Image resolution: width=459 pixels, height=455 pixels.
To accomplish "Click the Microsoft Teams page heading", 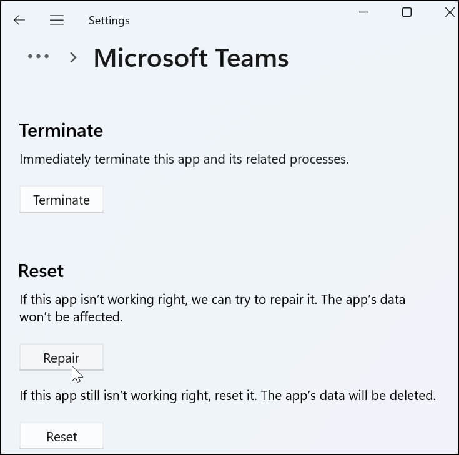I will (x=191, y=58).
